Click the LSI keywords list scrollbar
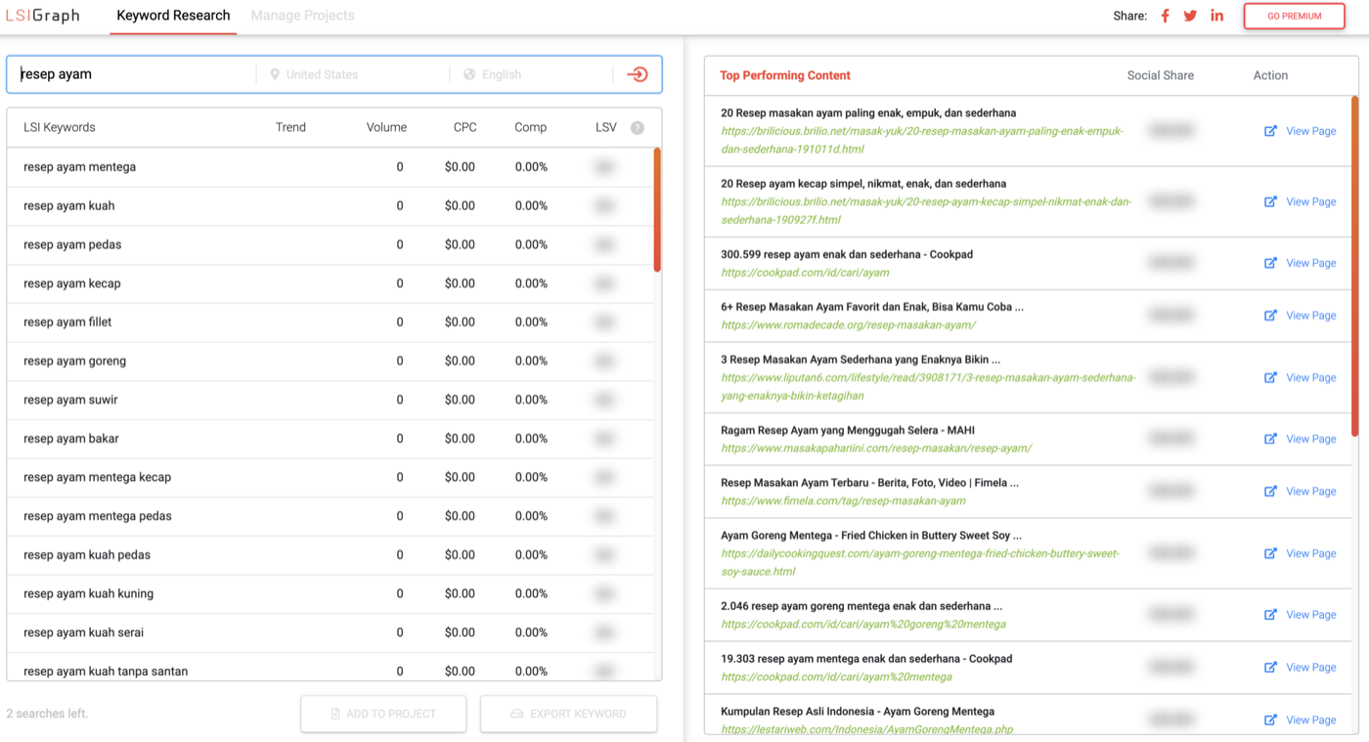The image size is (1369, 742). coord(657,209)
